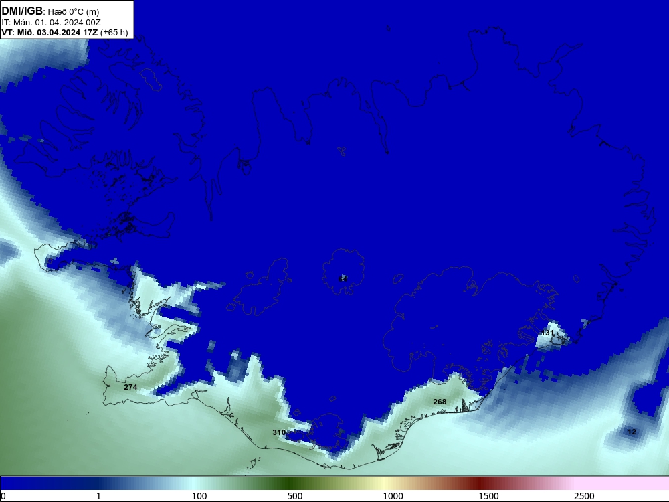
Task: Click the 0 label on color scale
Action: [x=3, y=496]
